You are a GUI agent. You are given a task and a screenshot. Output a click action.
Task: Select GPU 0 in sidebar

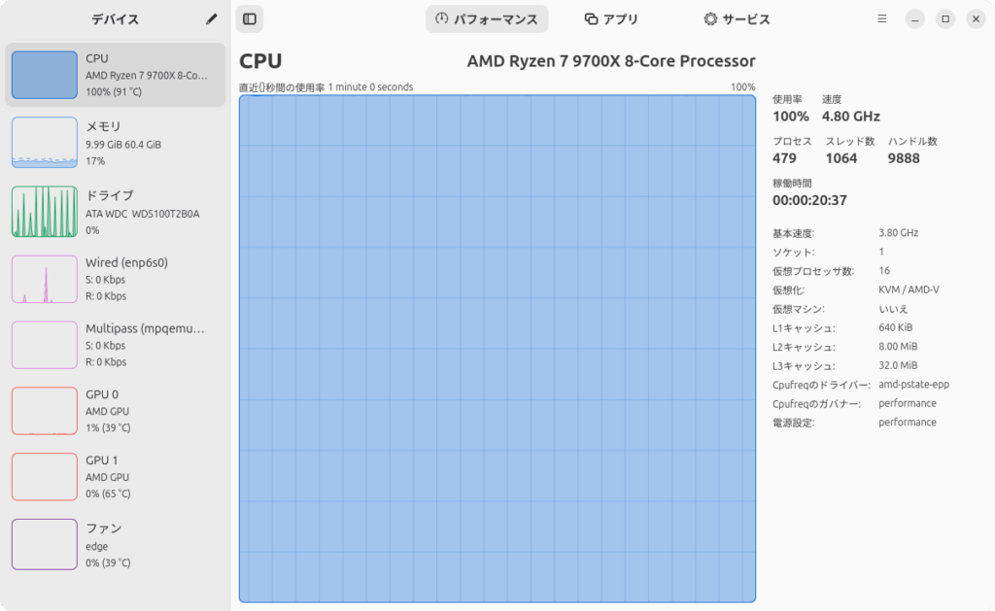click(x=116, y=411)
